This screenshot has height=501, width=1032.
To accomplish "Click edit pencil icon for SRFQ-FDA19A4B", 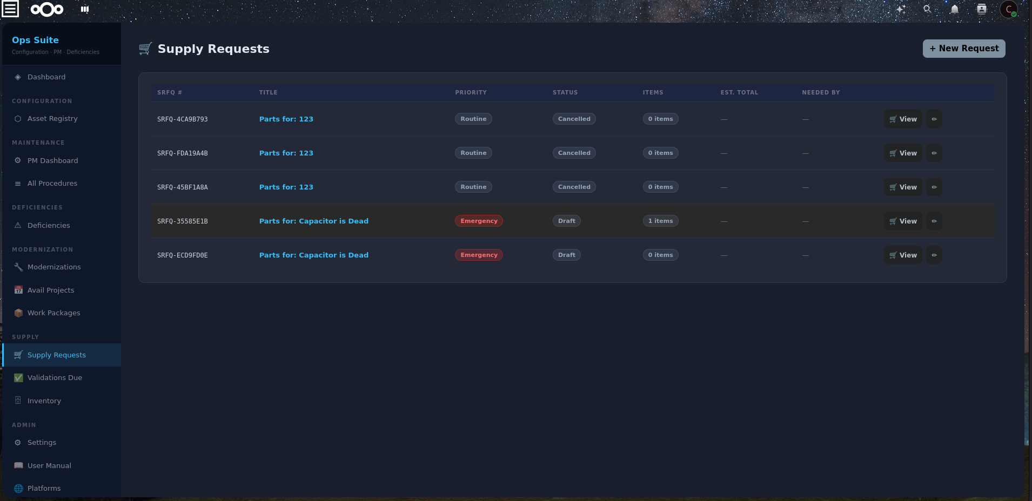I will click(x=934, y=153).
